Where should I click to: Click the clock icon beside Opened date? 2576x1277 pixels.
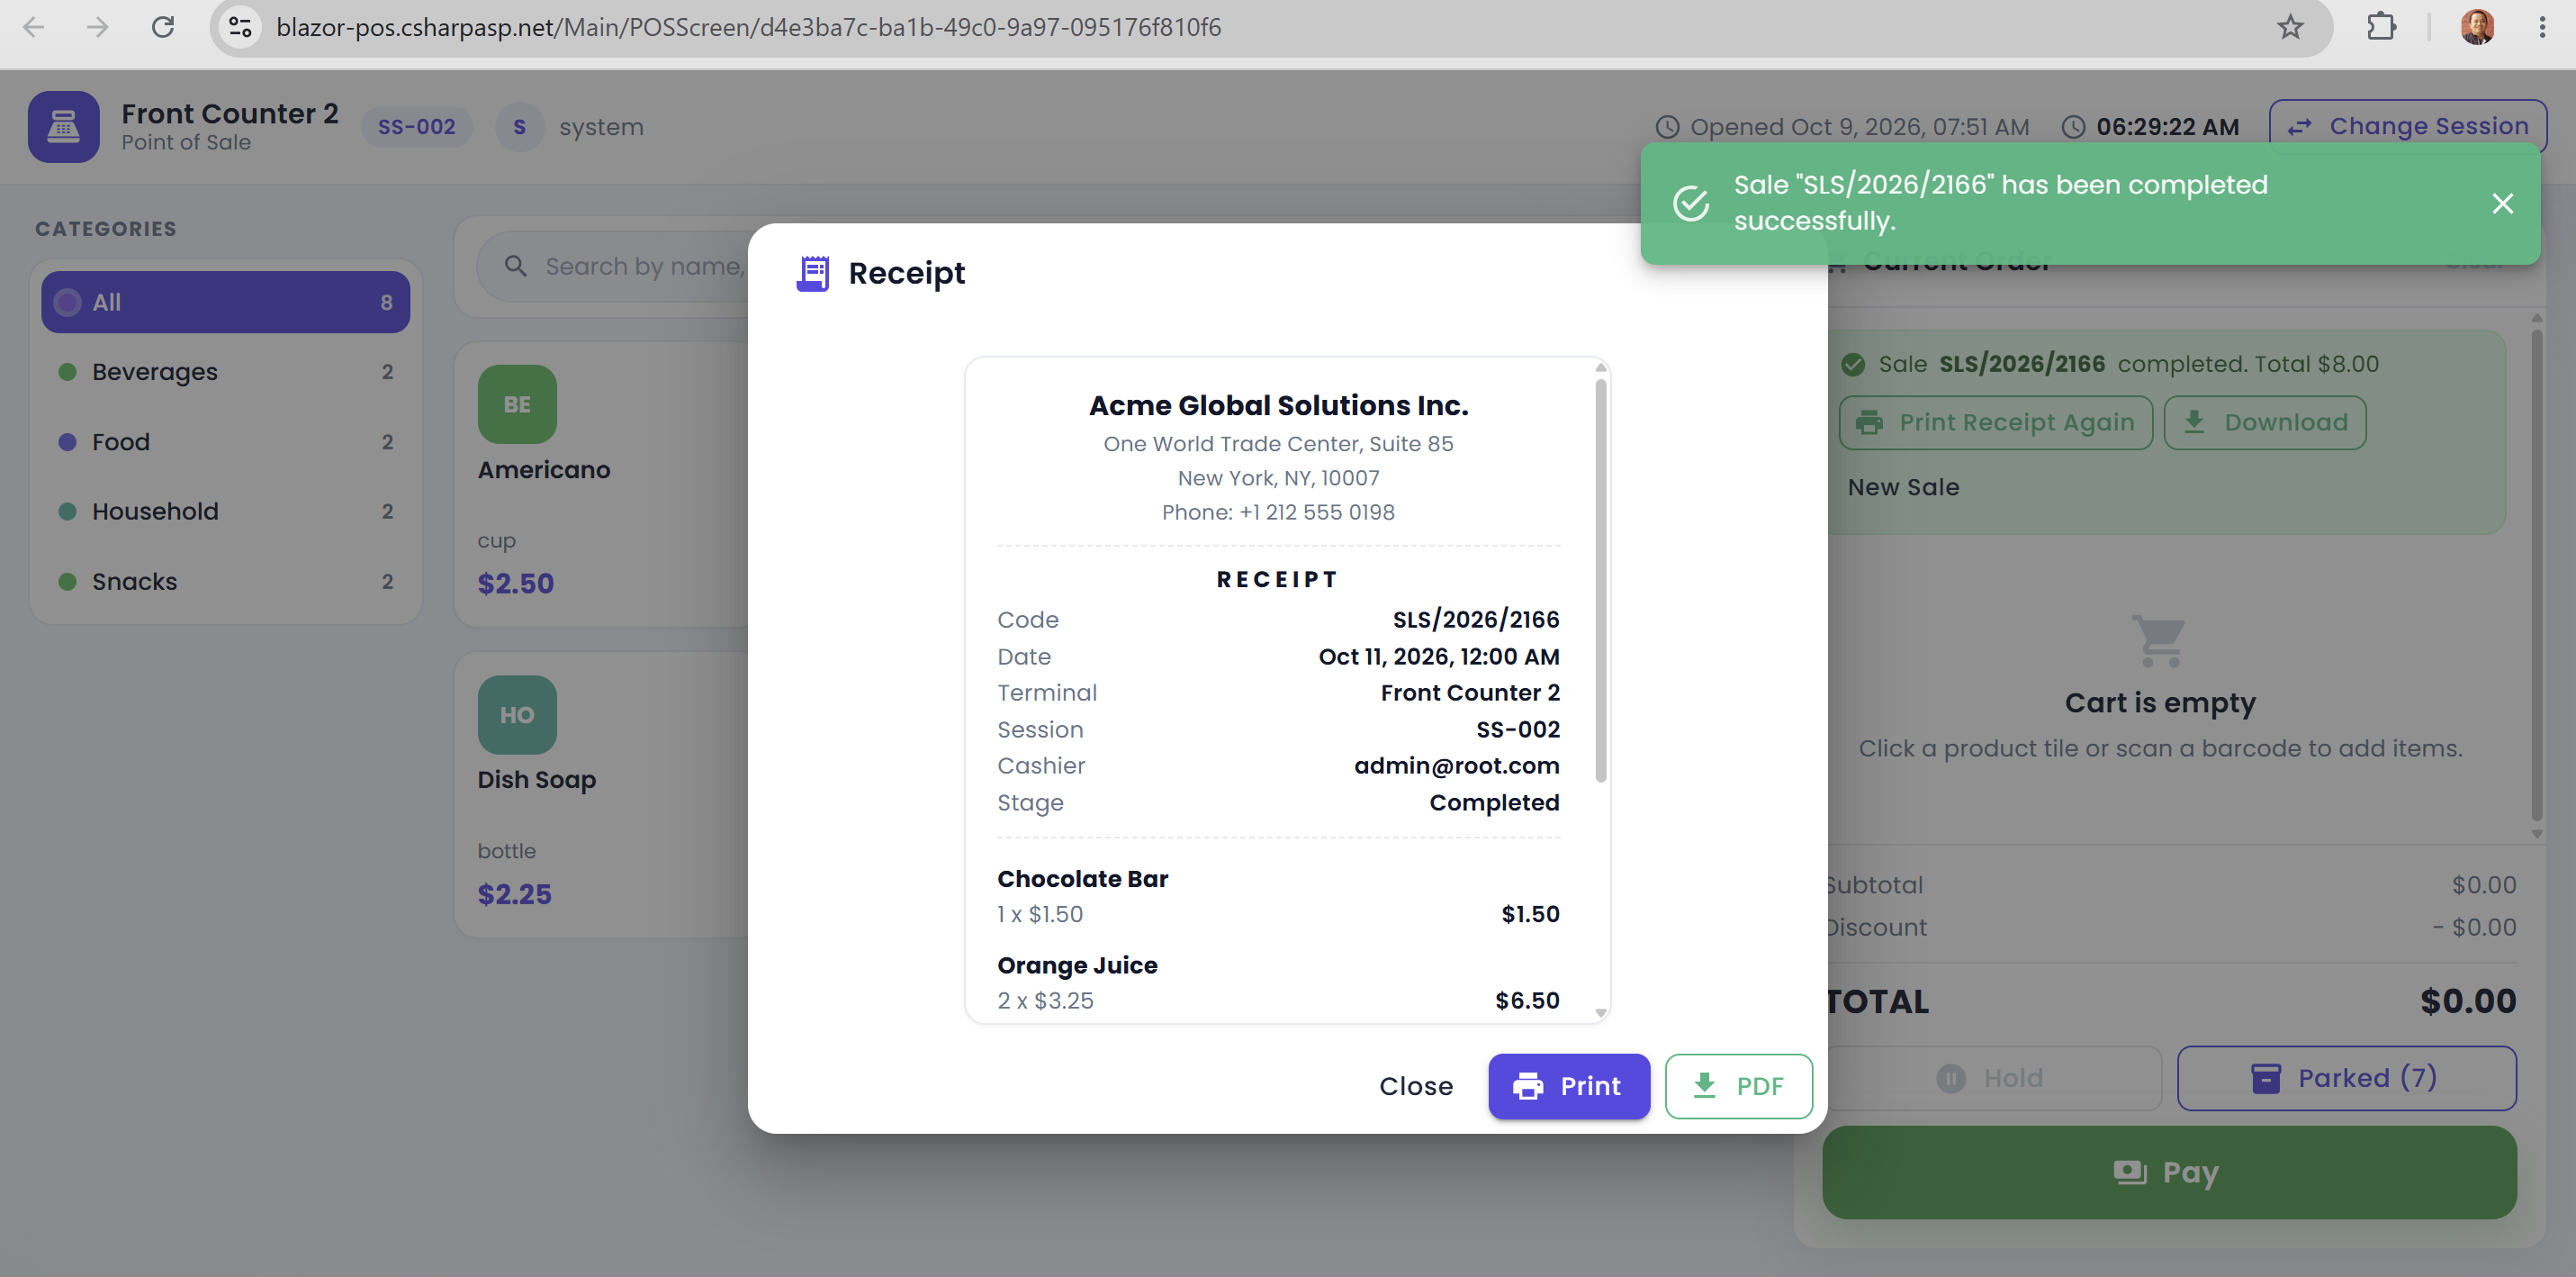click(1667, 127)
